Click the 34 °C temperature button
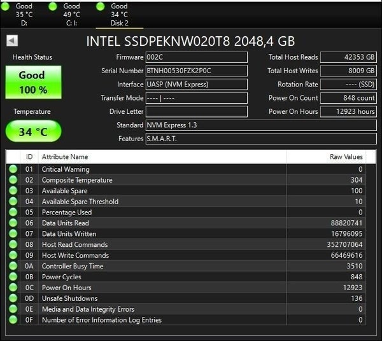The height and width of the screenshot is (341, 382). (x=33, y=132)
